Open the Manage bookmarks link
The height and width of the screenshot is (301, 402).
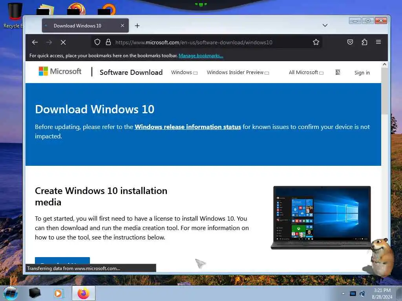pyautogui.click(x=201, y=56)
